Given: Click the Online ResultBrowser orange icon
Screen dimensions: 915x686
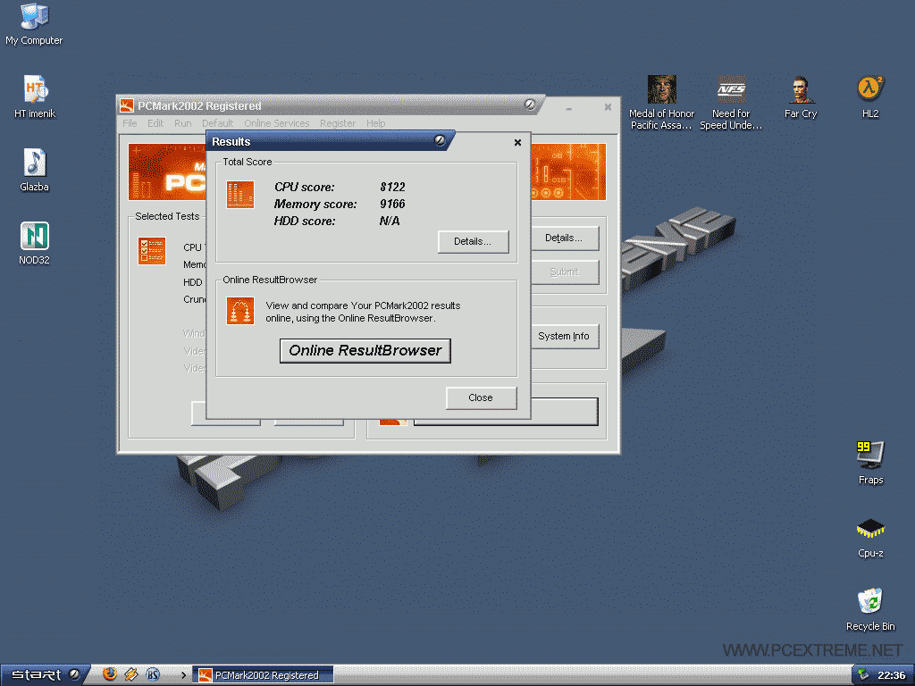Looking at the screenshot, I should point(240,311).
